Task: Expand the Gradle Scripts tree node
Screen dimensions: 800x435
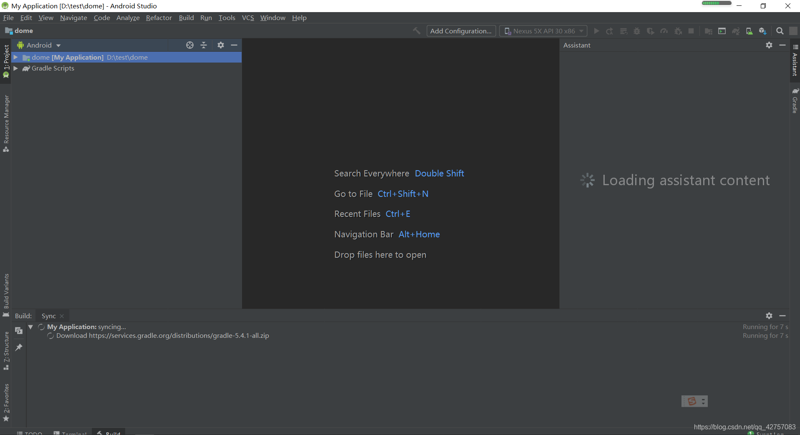Action: point(15,68)
